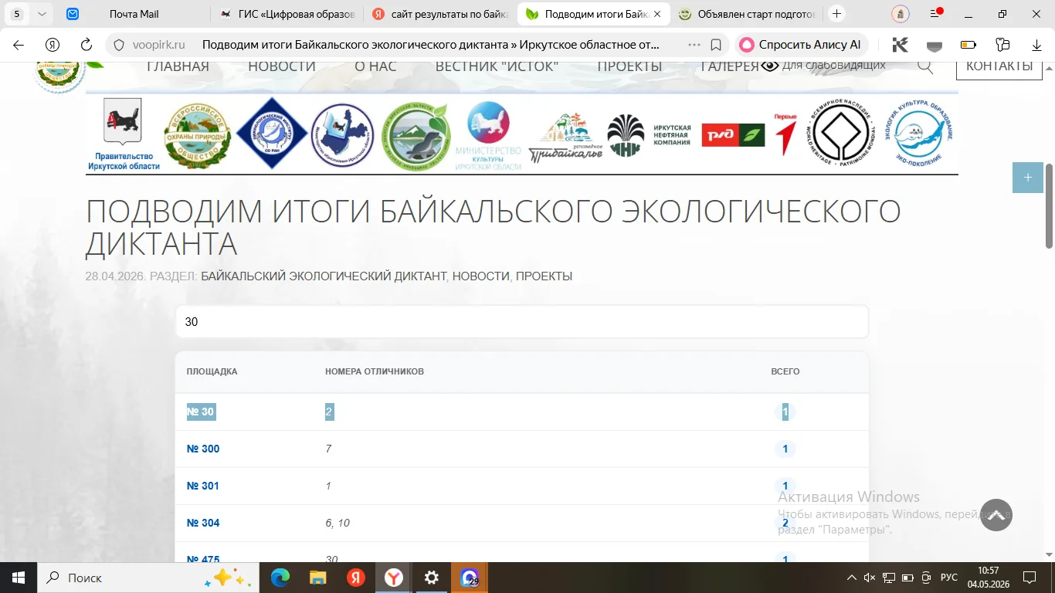Switch to the ГИС «Цифровая образов tab

[288, 14]
